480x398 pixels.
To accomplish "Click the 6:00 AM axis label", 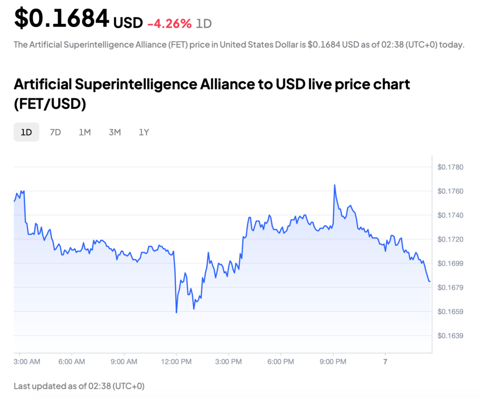I will click(72, 361).
